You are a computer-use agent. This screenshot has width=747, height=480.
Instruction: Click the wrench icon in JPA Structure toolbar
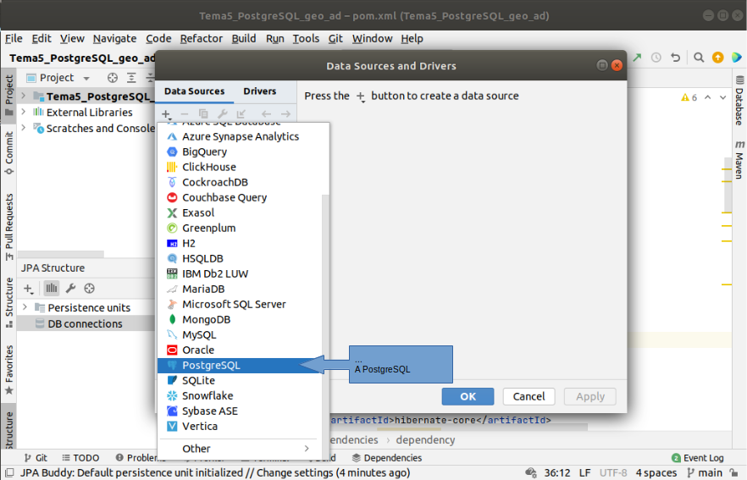[x=70, y=289]
